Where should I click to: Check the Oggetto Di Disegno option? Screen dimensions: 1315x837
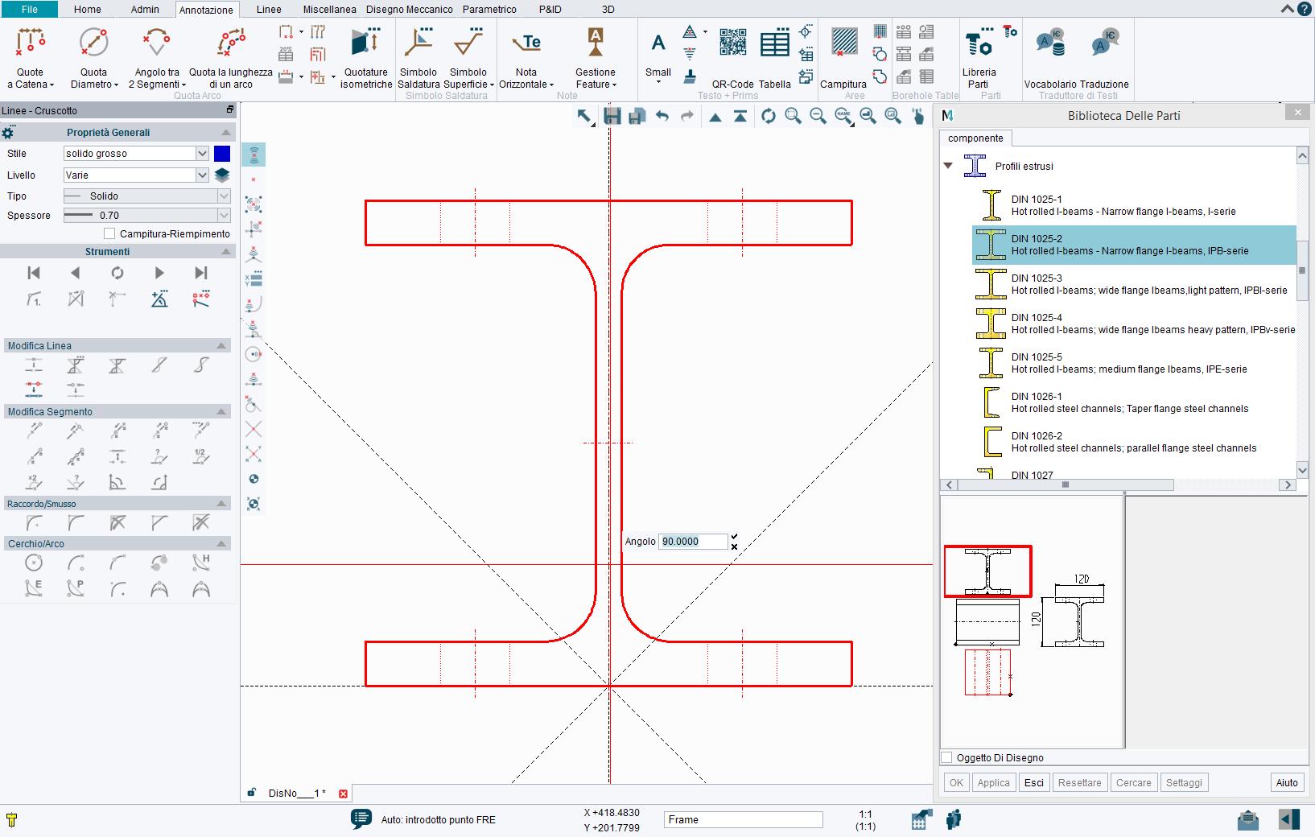[x=946, y=757]
